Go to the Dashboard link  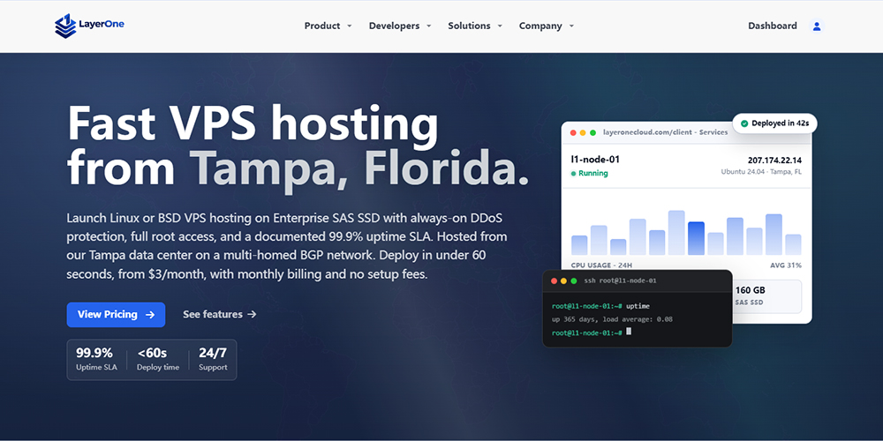772,26
